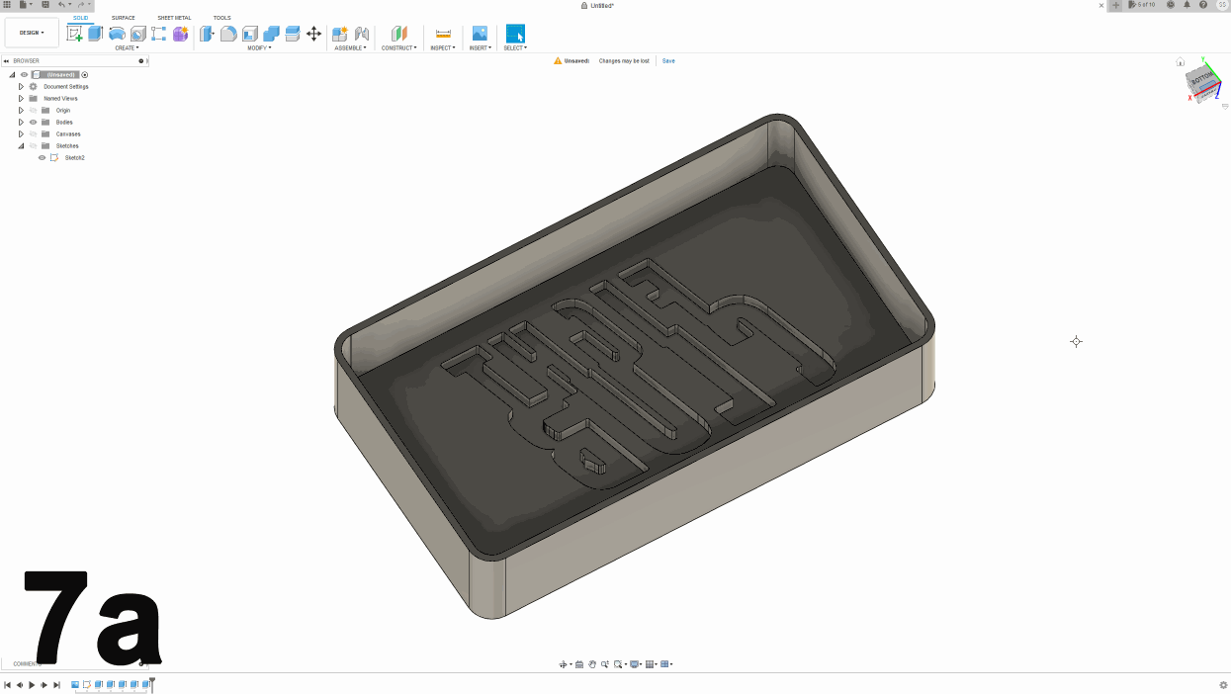Activate the Extrude tool

click(x=96, y=33)
